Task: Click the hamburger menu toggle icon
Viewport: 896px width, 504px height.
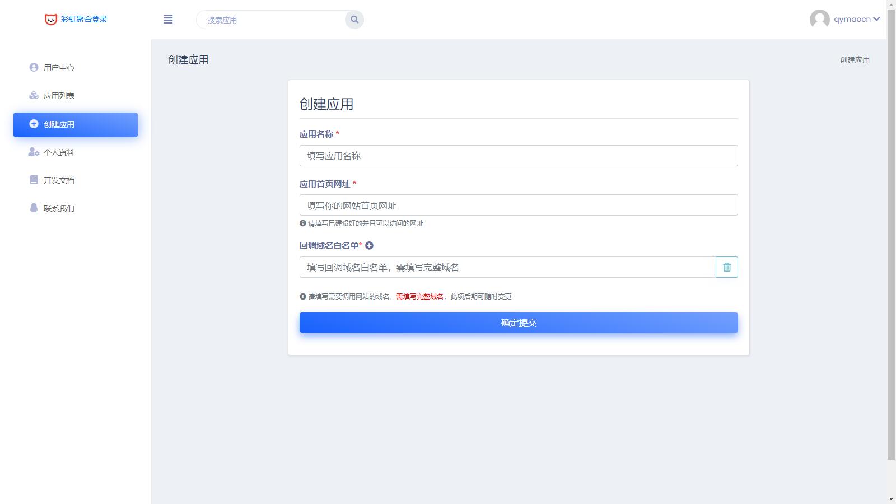Action: (x=168, y=20)
